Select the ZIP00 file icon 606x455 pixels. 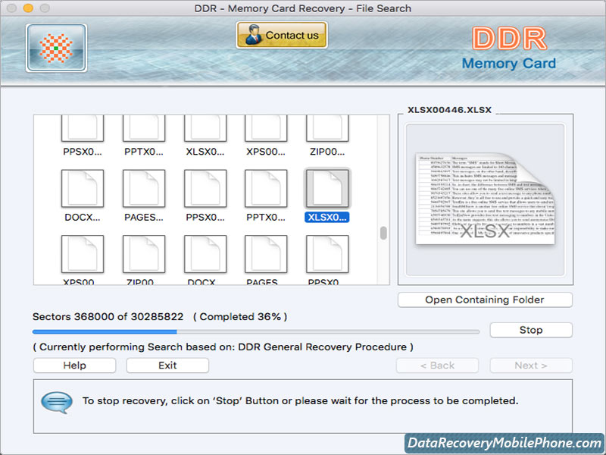tap(327, 129)
